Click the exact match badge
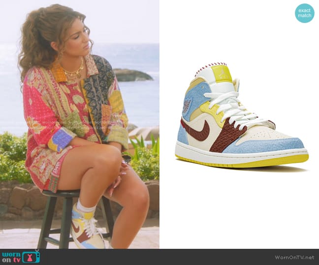 click(x=305, y=13)
